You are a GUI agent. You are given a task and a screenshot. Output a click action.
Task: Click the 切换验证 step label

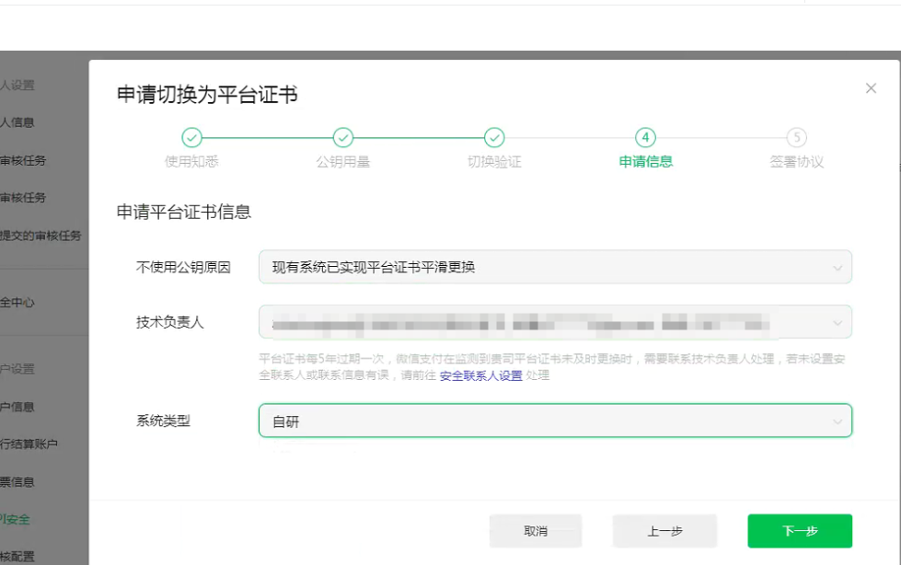[x=494, y=162]
